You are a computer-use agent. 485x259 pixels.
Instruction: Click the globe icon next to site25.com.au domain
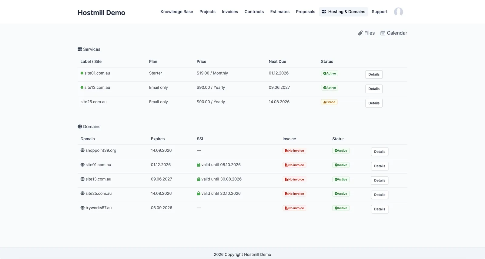coord(82,193)
